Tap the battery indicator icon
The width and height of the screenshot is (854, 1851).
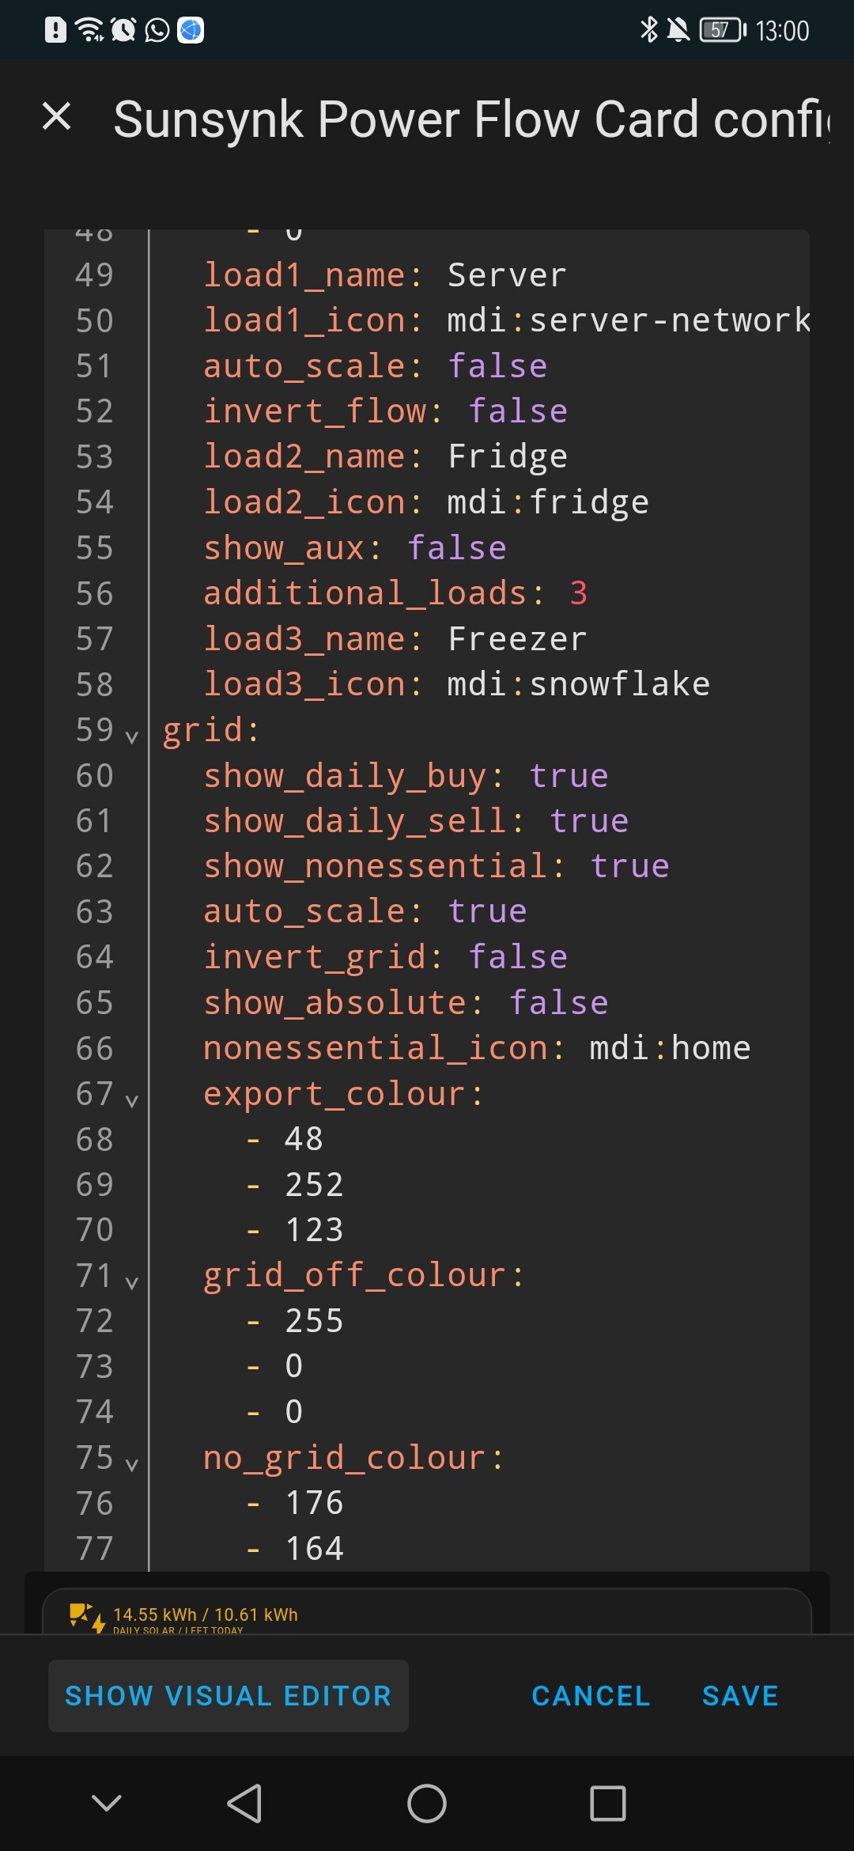[722, 30]
